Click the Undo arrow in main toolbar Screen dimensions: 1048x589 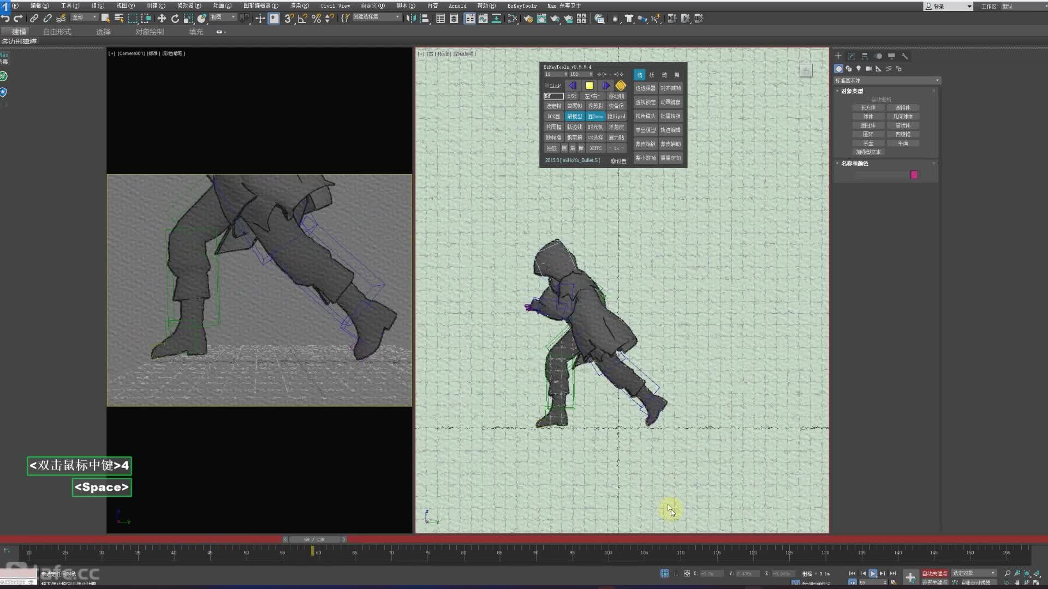click(x=6, y=19)
